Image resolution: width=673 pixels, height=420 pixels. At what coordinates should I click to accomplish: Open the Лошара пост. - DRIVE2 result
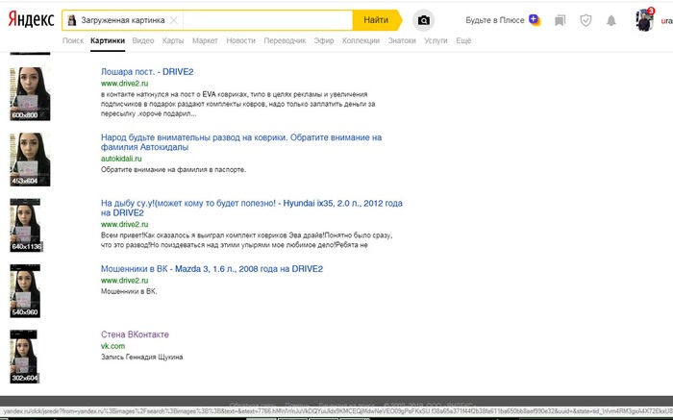coord(147,72)
